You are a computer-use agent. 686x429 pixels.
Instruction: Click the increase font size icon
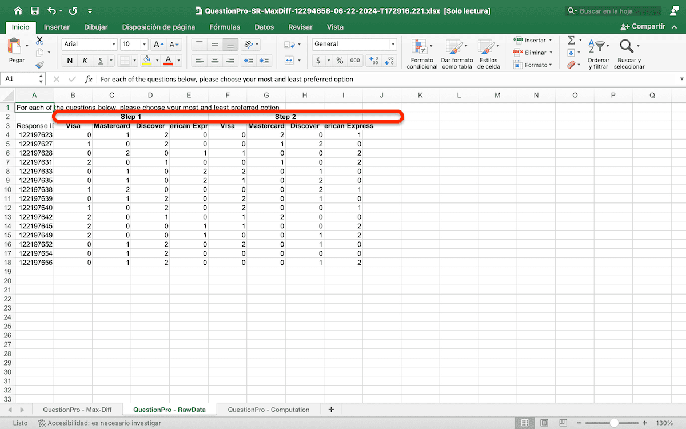coord(158,44)
